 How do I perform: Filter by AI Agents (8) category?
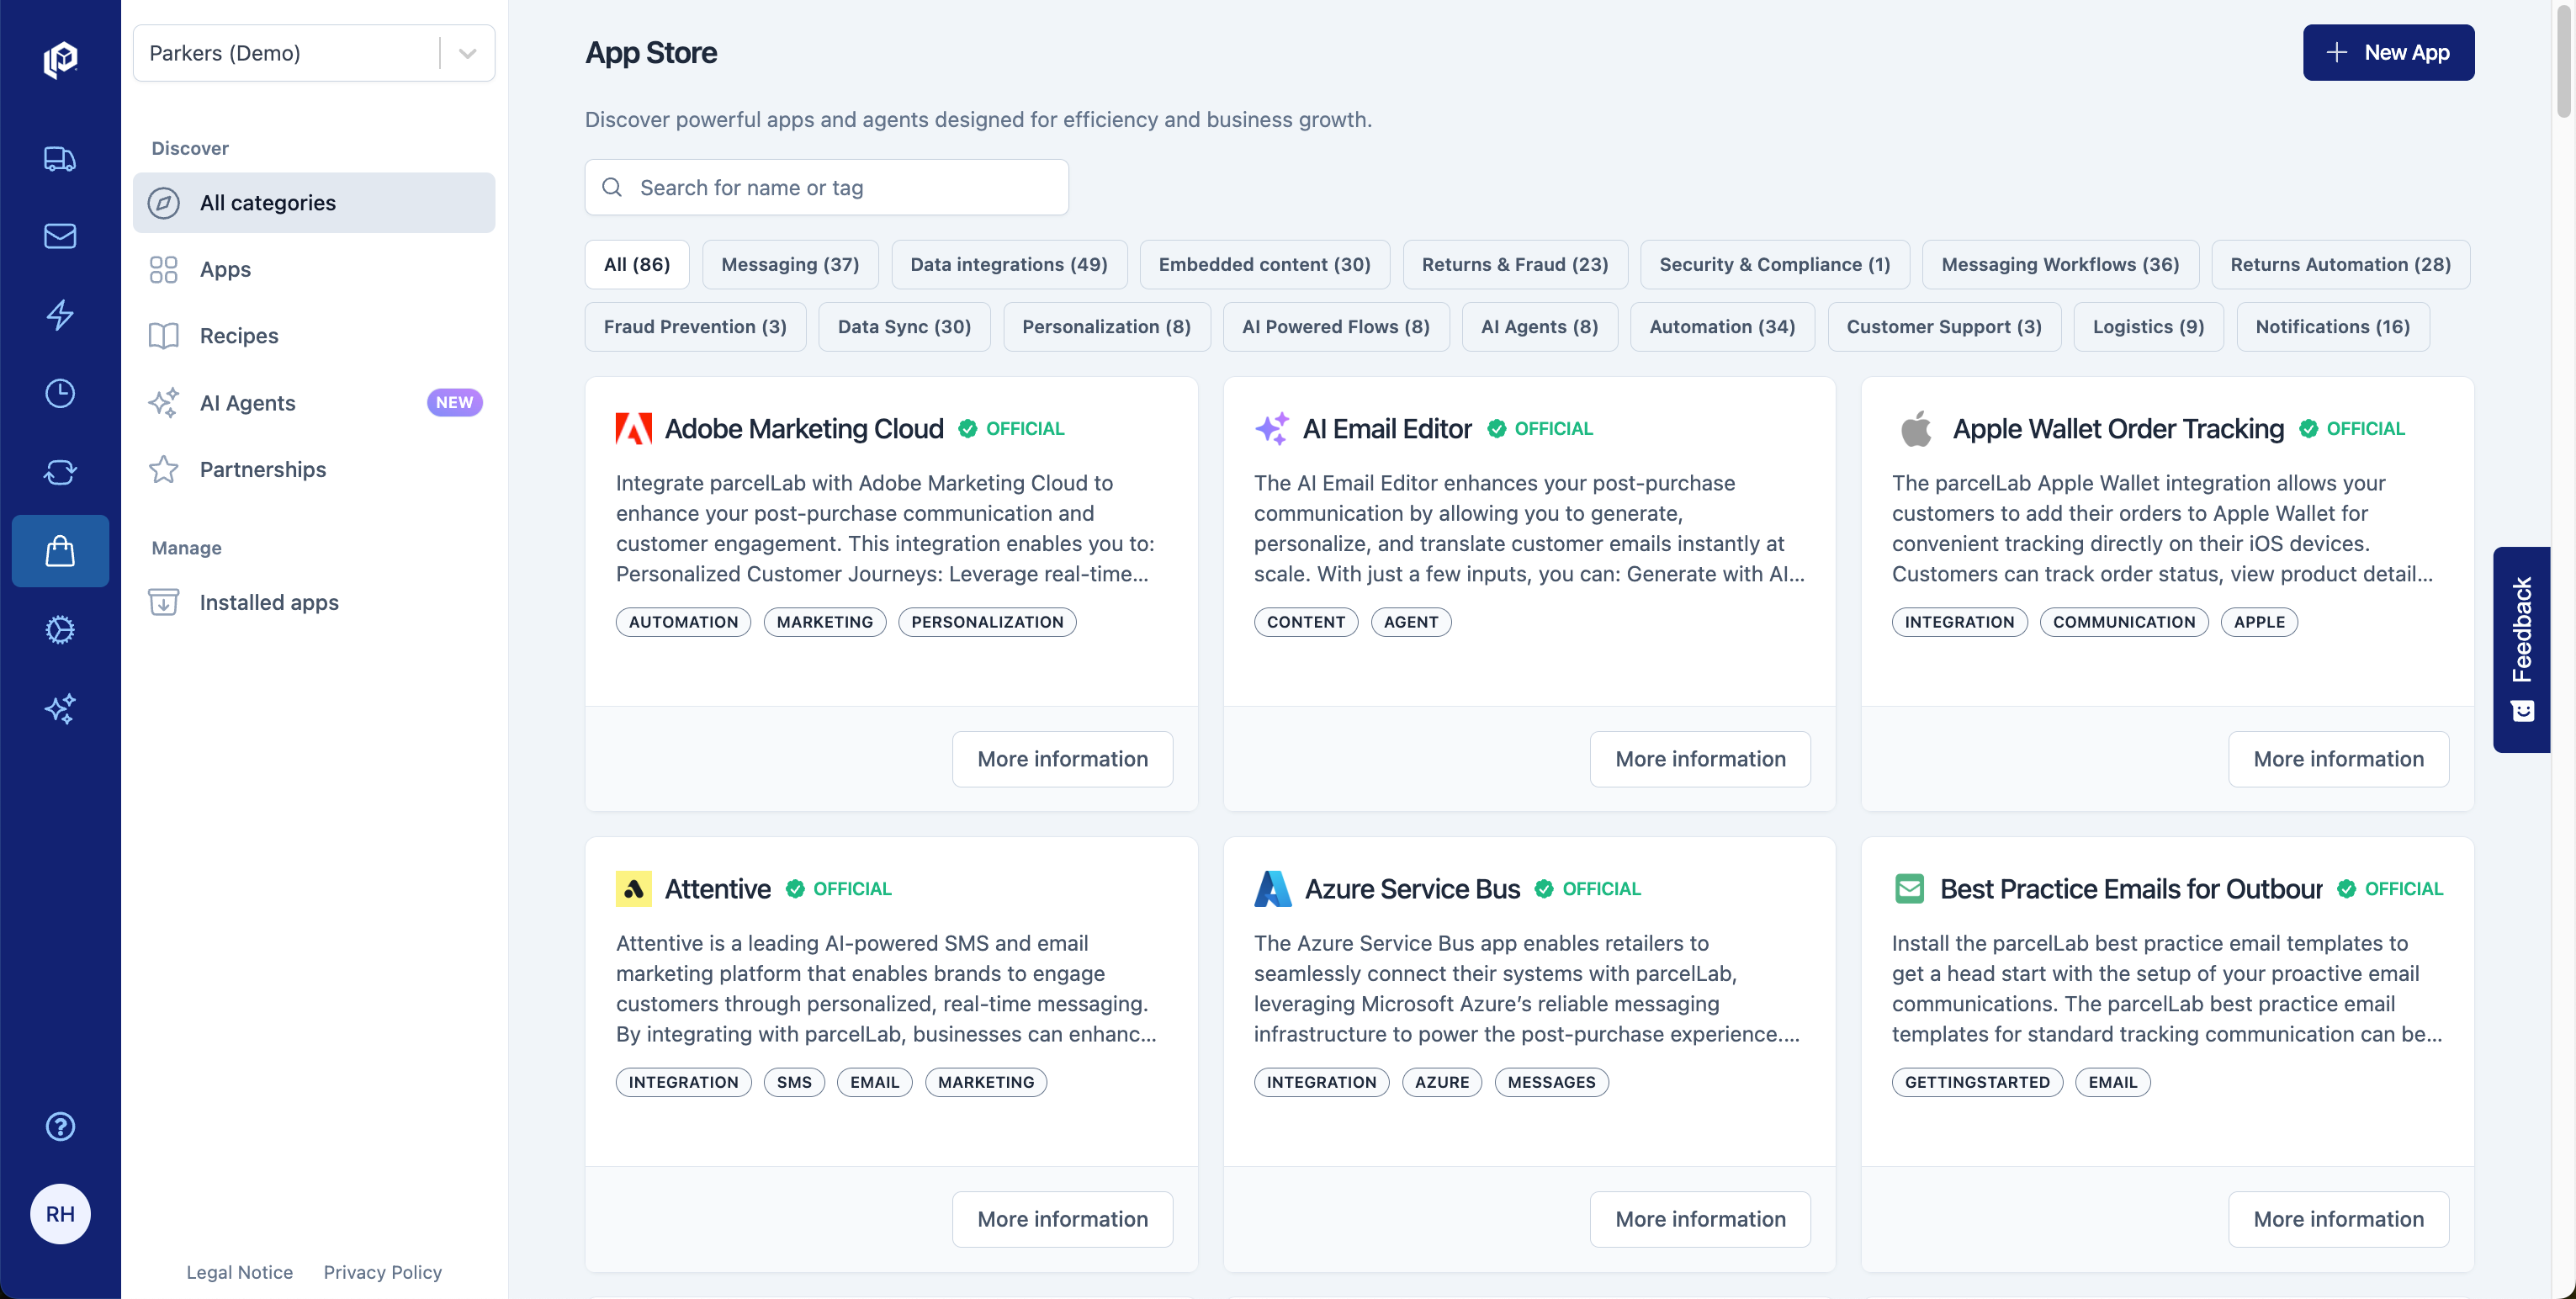(1538, 326)
